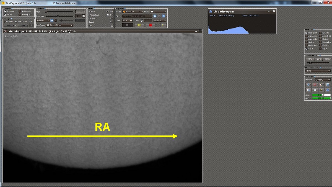Open the telescope/pointer settings icon
The height and width of the screenshot is (187, 332).
(x=322, y=90)
